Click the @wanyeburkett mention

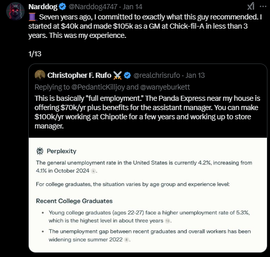(165, 87)
